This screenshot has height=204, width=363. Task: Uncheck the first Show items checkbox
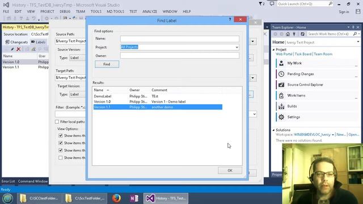(61, 135)
